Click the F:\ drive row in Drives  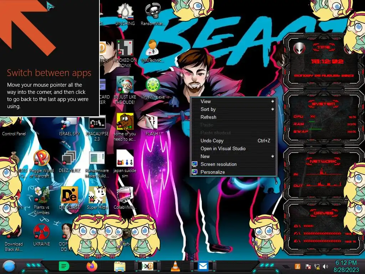325,233
